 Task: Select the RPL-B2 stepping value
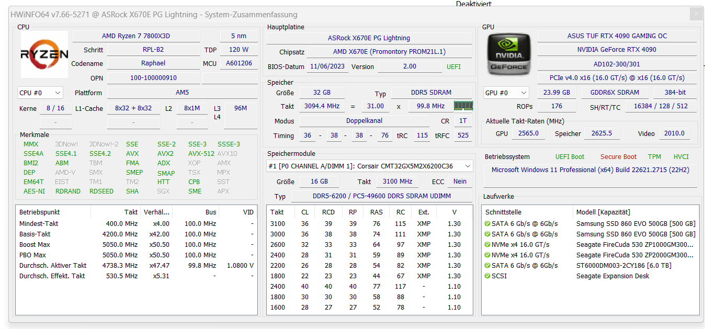point(153,50)
